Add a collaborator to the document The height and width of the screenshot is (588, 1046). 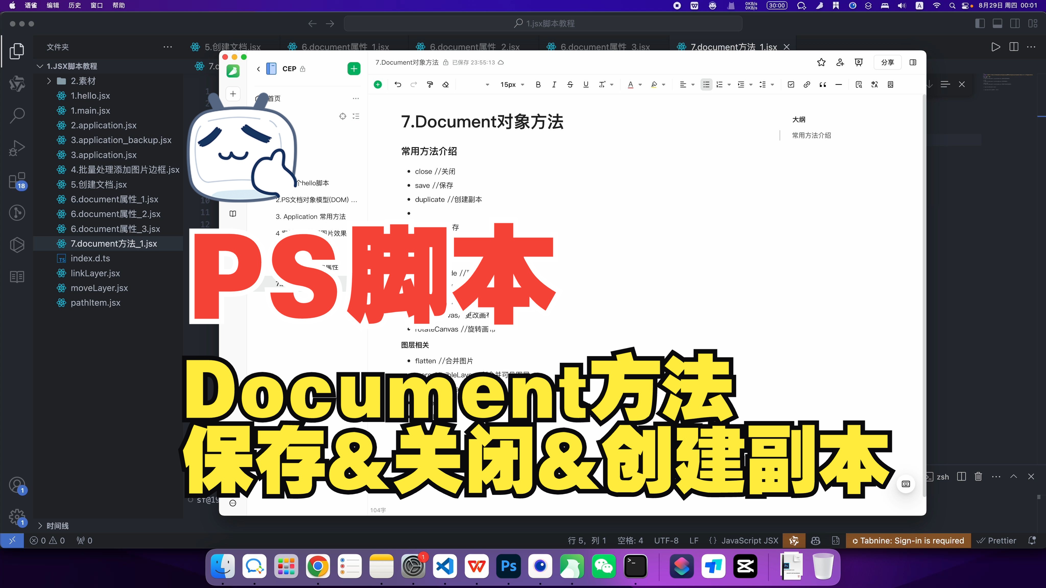coord(840,62)
